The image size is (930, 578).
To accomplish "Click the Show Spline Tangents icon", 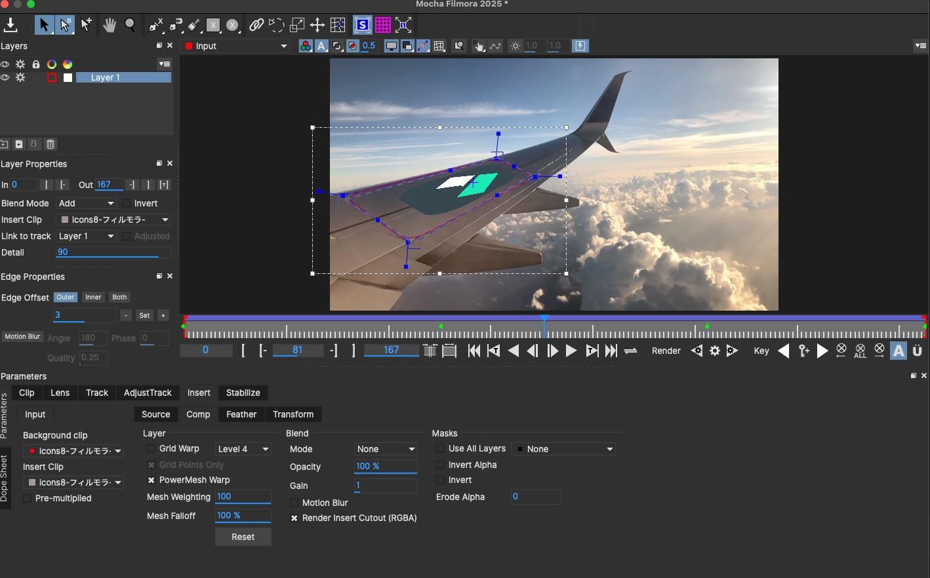I will [423, 46].
